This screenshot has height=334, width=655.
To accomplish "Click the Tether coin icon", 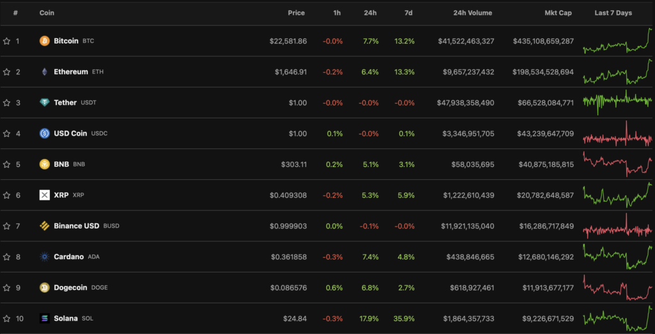I will point(45,102).
